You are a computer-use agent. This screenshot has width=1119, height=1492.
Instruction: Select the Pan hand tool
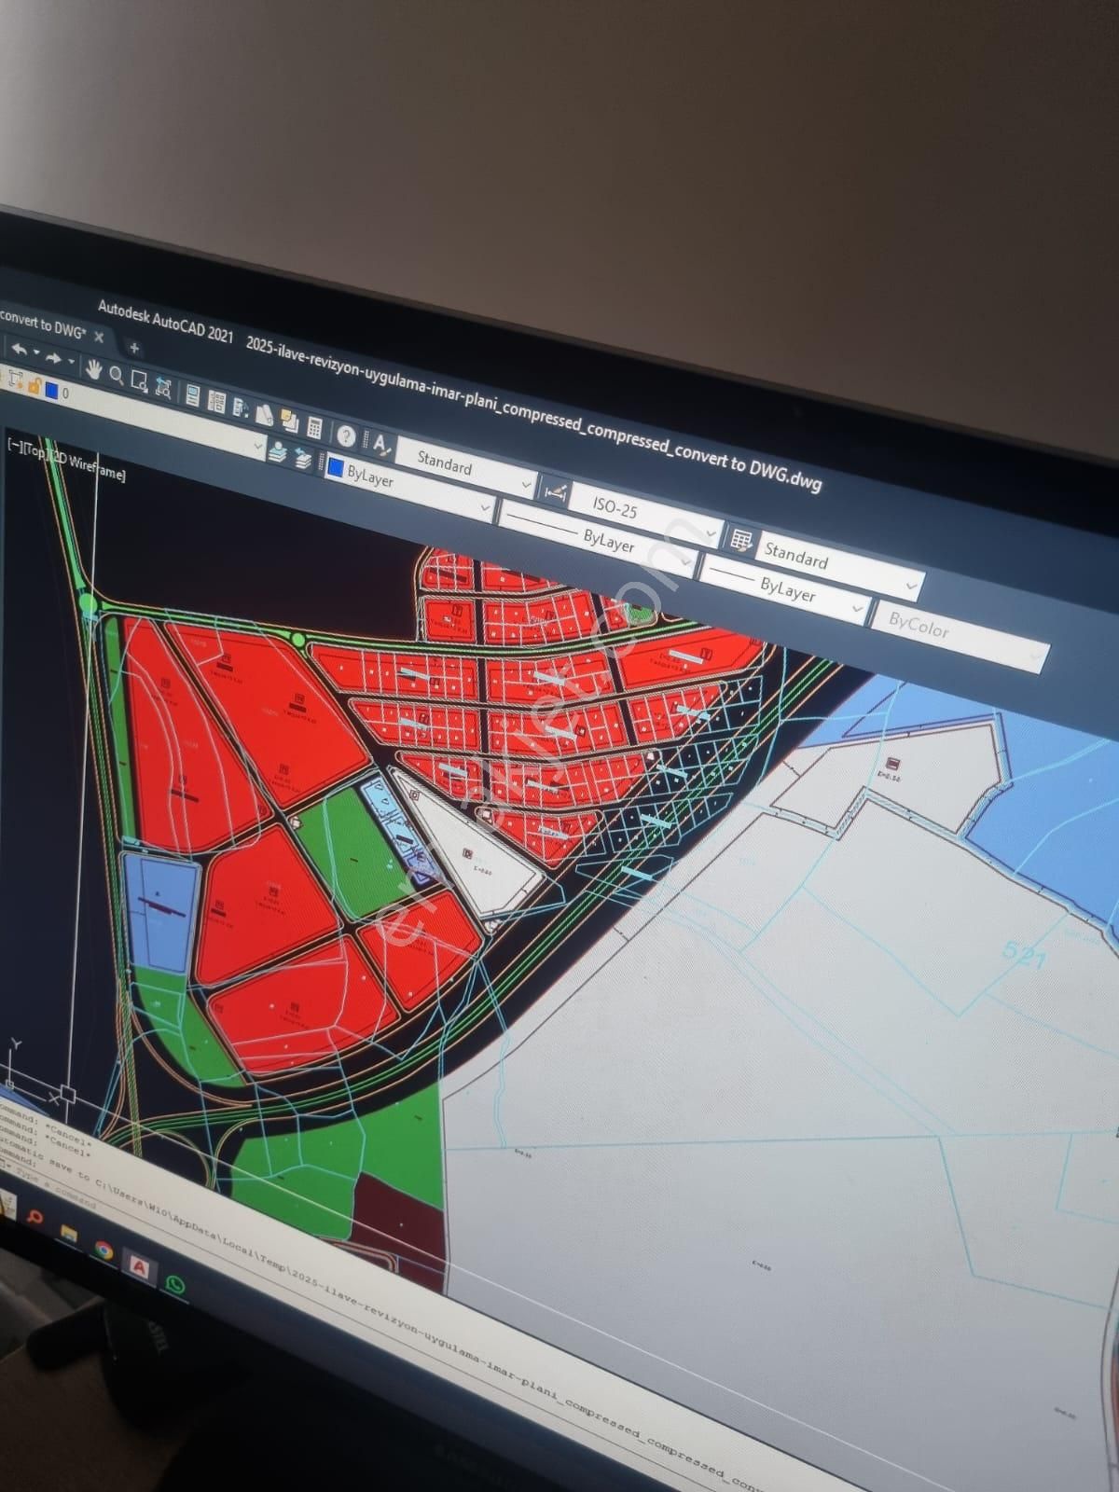click(93, 368)
